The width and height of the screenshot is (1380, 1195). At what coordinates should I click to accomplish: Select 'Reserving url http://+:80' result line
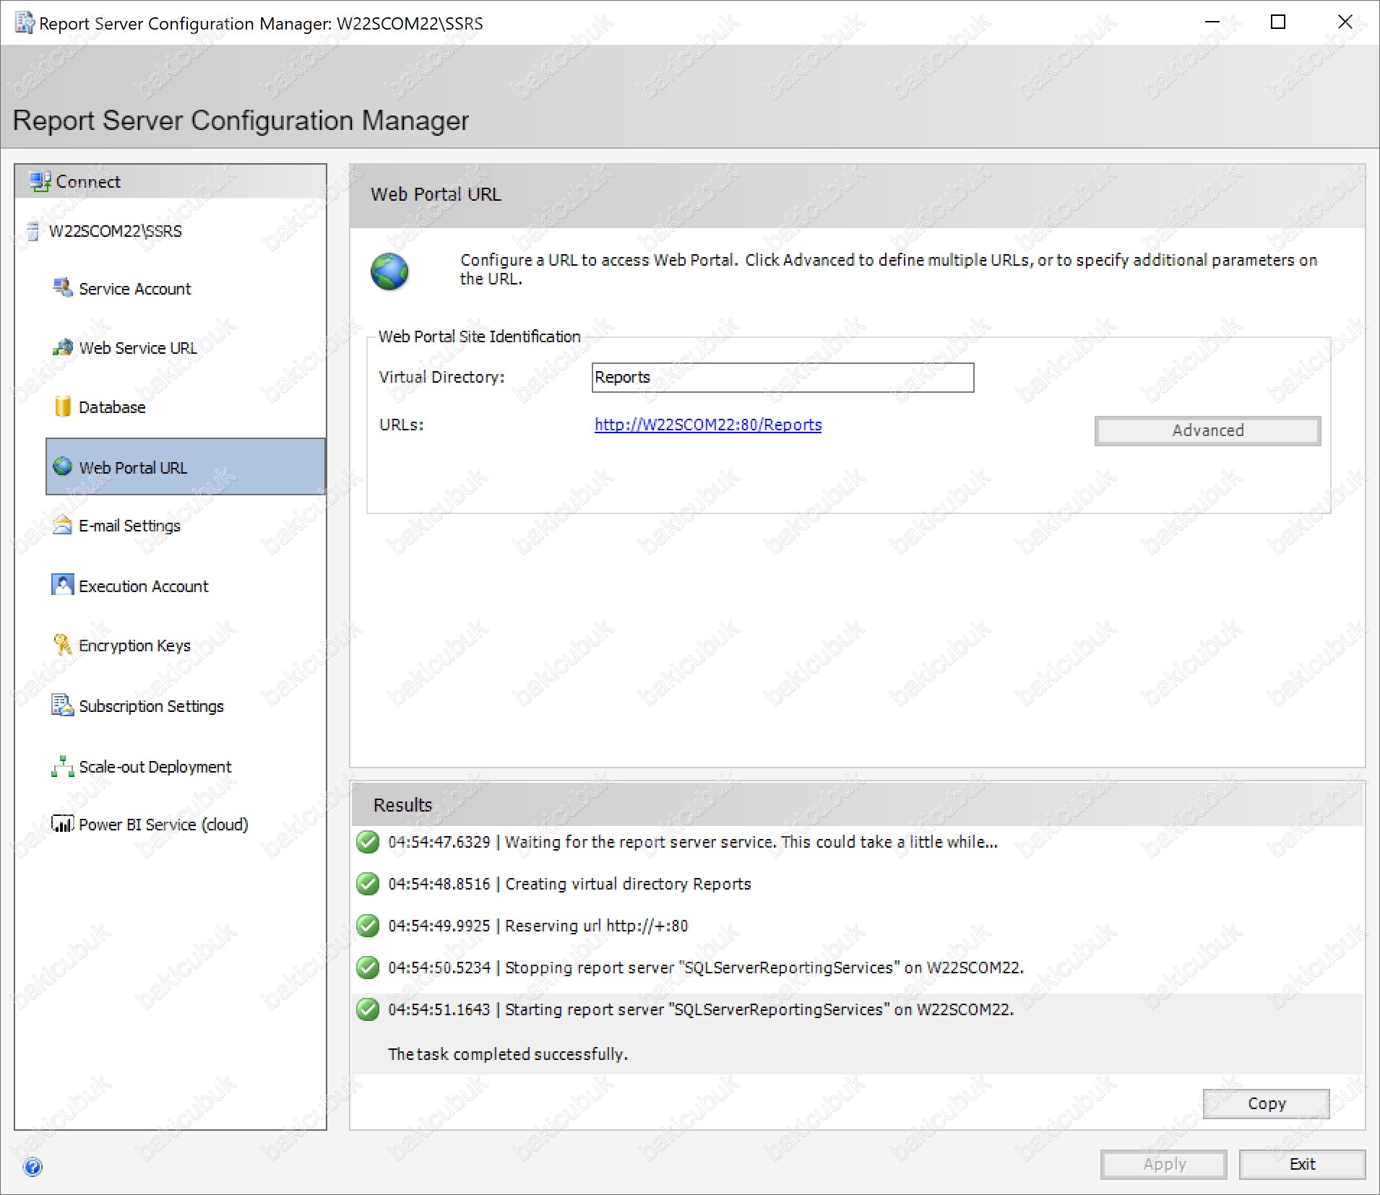click(x=538, y=926)
